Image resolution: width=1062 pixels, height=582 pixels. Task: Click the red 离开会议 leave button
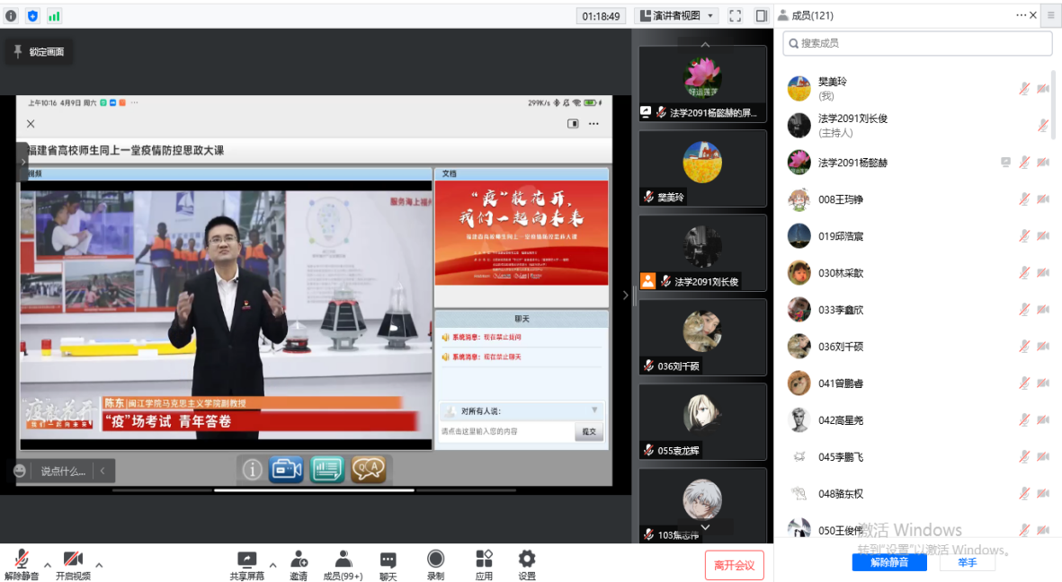[734, 565]
